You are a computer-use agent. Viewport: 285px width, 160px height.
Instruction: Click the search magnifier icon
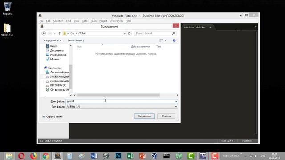173,33
